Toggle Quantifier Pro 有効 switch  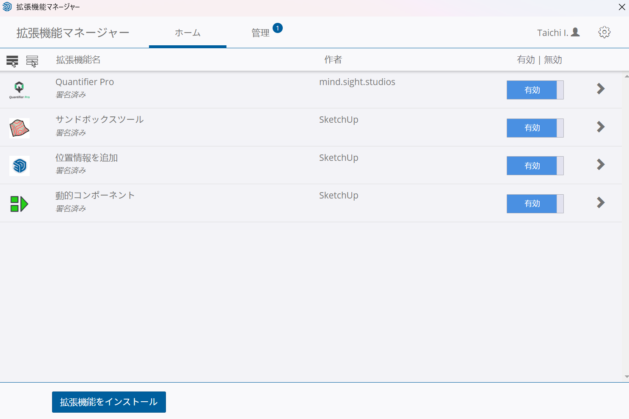click(535, 90)
